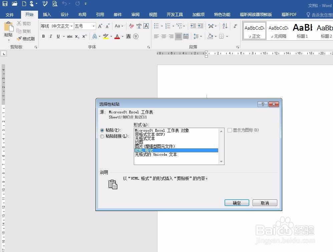Apply yellow text highlight color
The image size is (333, 252).
point(105,36)
